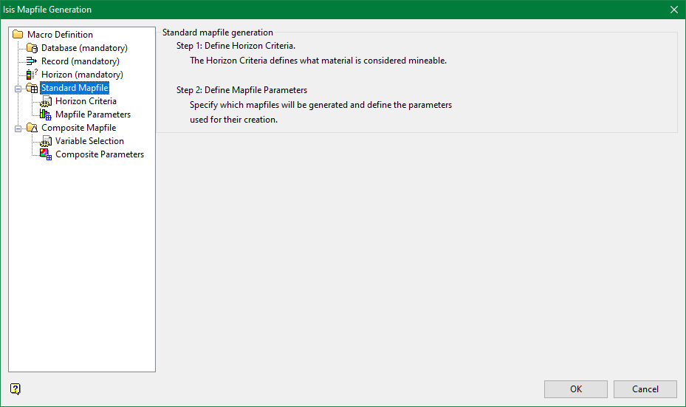Close the Isis Mapfile Generation dialog
Image resolution: width=686 pixels, height=407 pixels.
(x=674, y=10)
